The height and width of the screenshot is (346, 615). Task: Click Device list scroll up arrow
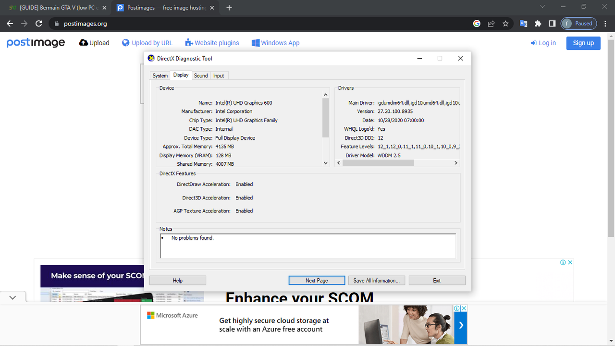click(326, 95)
